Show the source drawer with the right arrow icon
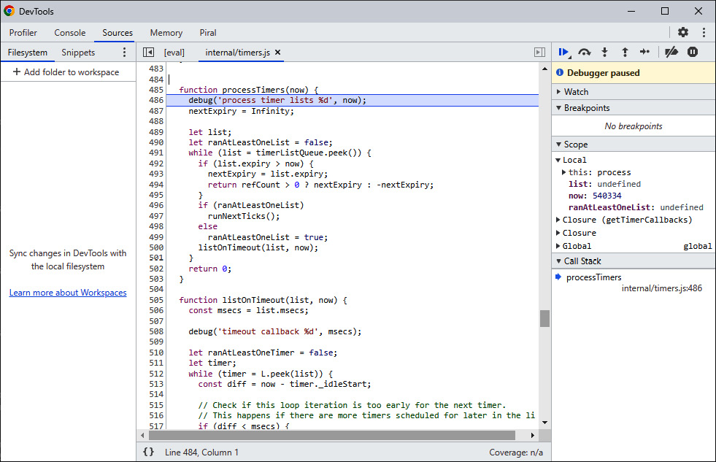The width and height of the screenshot is (716, 462). pos(539,52)
